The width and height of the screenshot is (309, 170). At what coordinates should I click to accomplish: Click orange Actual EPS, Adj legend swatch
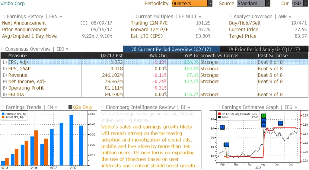[x=3, y=117]
